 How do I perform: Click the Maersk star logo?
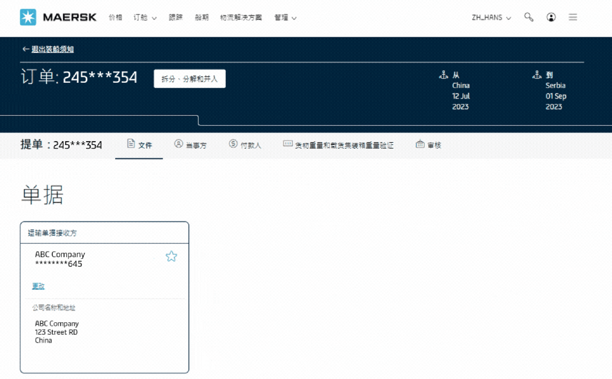(x=28, y=17)
